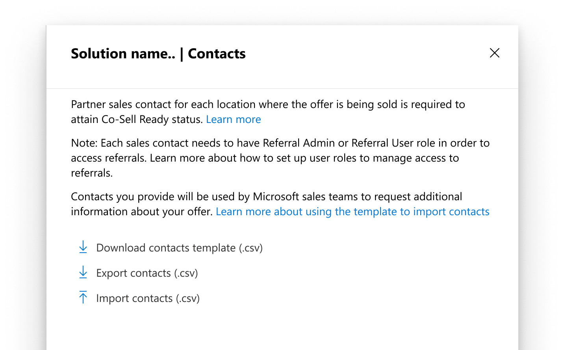This screenshot has width=564, height=350.
Task: Open link about using template to import contacts
Action: click(352, 211)
